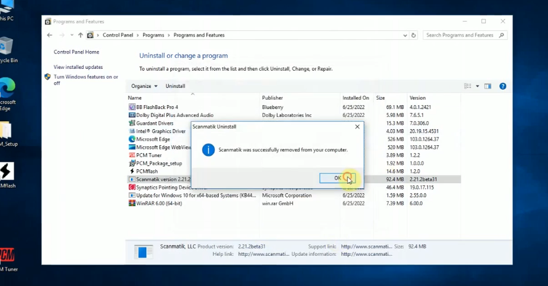
Task: Click the Uninstall toolbar button
Action: [x=175, y=86]
